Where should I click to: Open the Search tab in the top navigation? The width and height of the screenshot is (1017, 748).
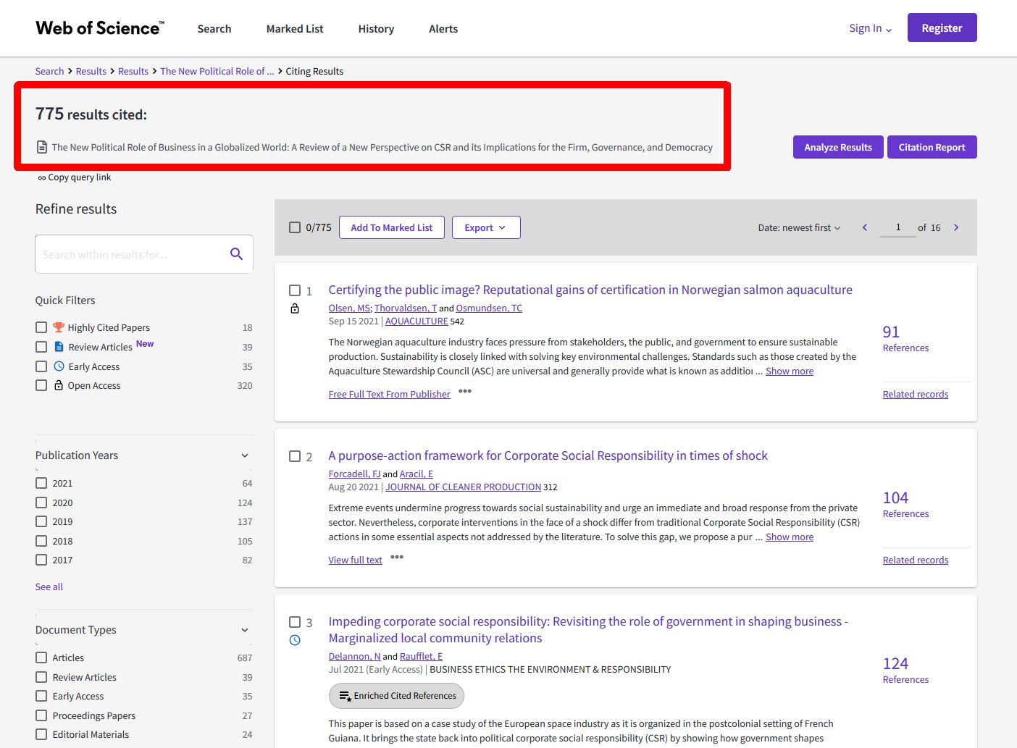[214, 29]
